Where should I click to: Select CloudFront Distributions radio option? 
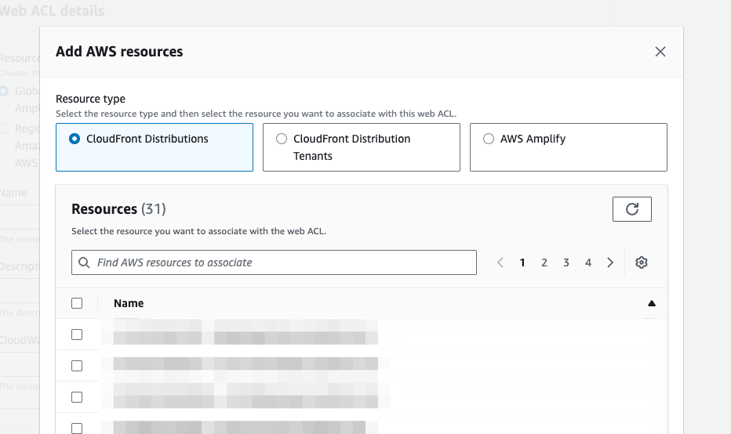[x=75, y=139]
